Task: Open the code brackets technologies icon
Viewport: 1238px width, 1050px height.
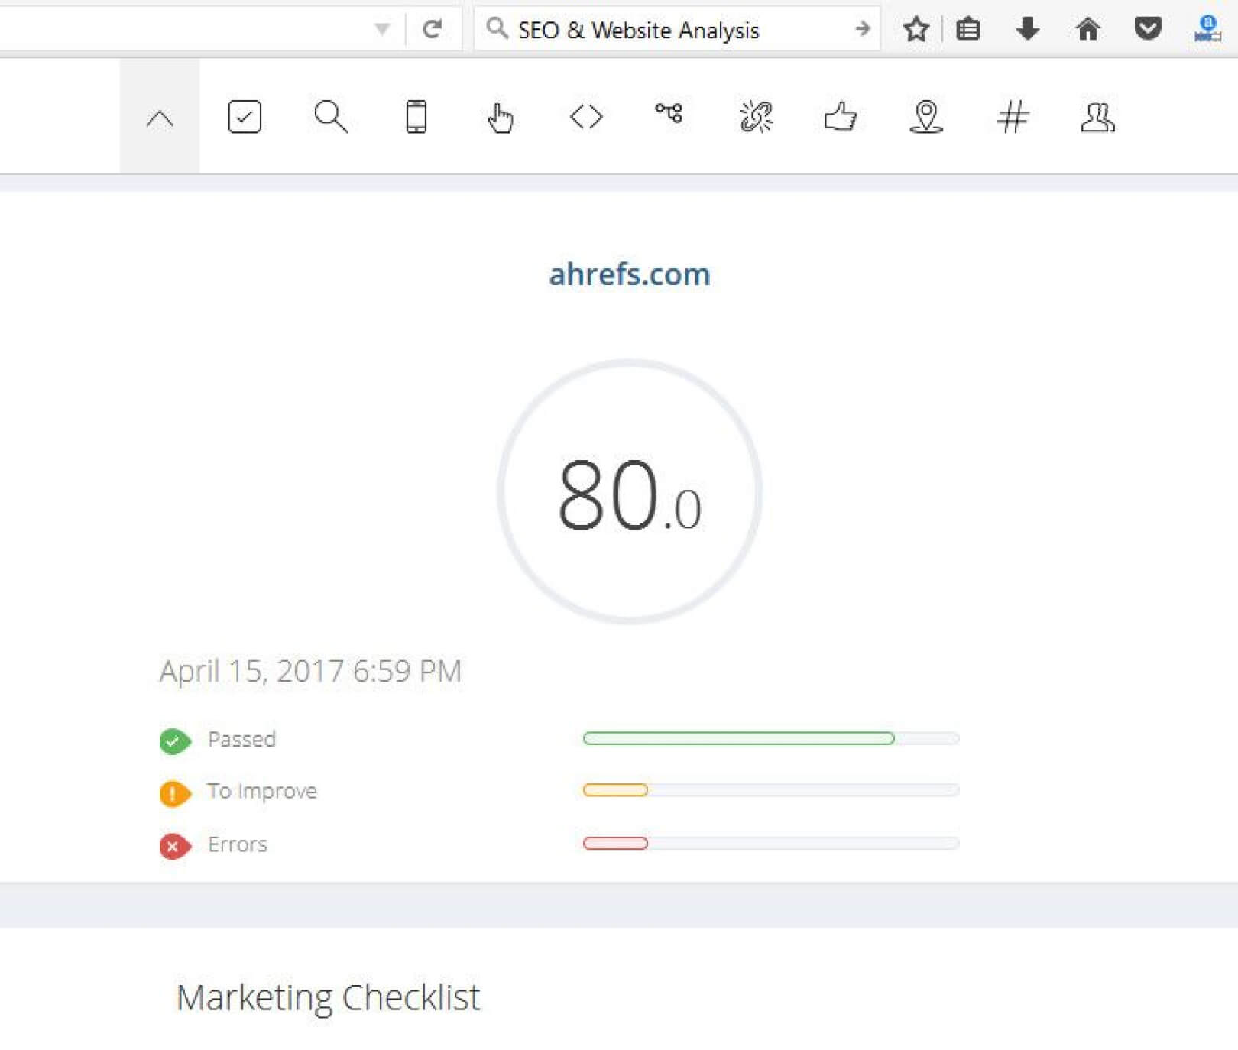Action: point(586,117)
